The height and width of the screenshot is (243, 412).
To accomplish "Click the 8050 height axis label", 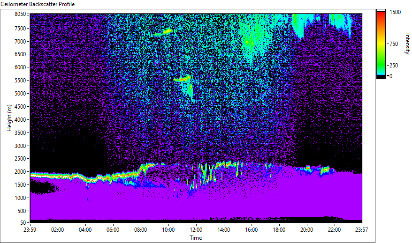I will coord(20,14).
